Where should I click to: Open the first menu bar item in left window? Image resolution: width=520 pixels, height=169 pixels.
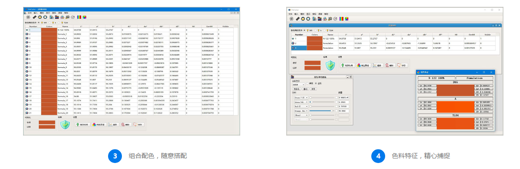30,13
